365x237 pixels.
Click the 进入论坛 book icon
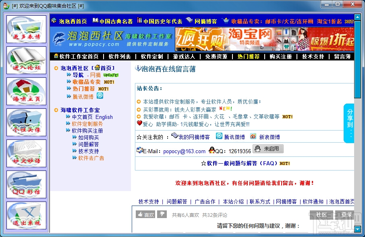(x=26, y=60)
